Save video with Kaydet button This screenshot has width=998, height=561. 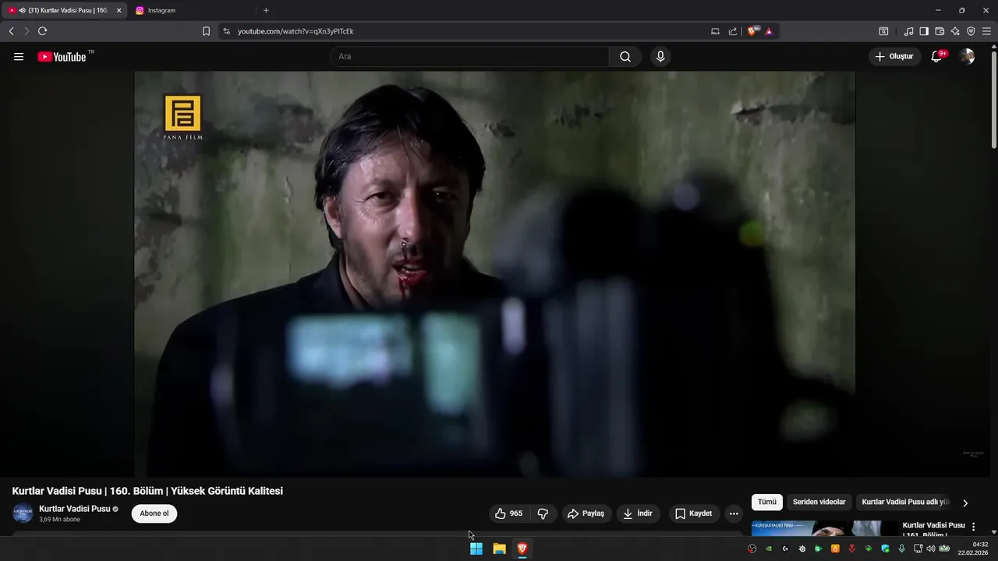point(693,513)
